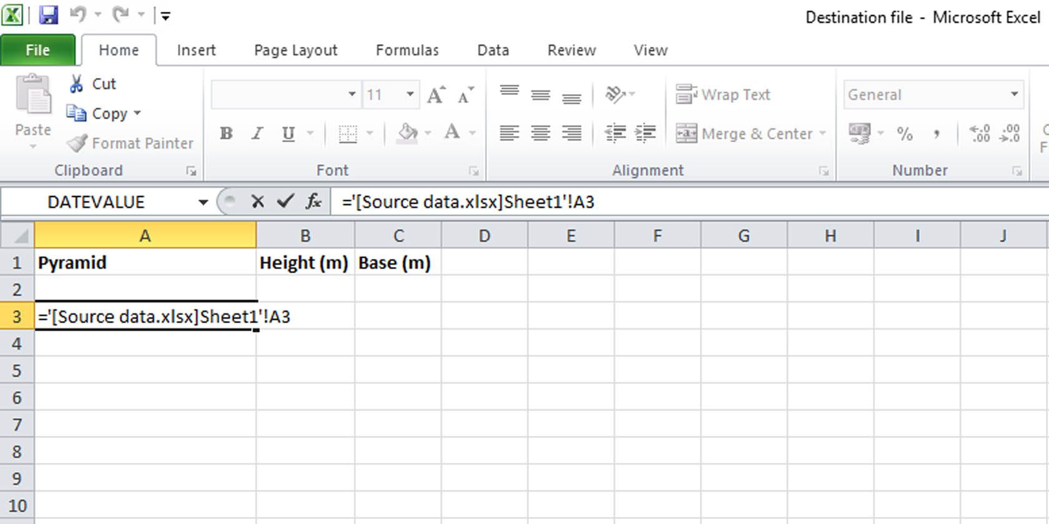Expand the Name Box dropdown arrow
Image resolution: width=1049 pixels, height=524 pixels.
click(203, 202)
